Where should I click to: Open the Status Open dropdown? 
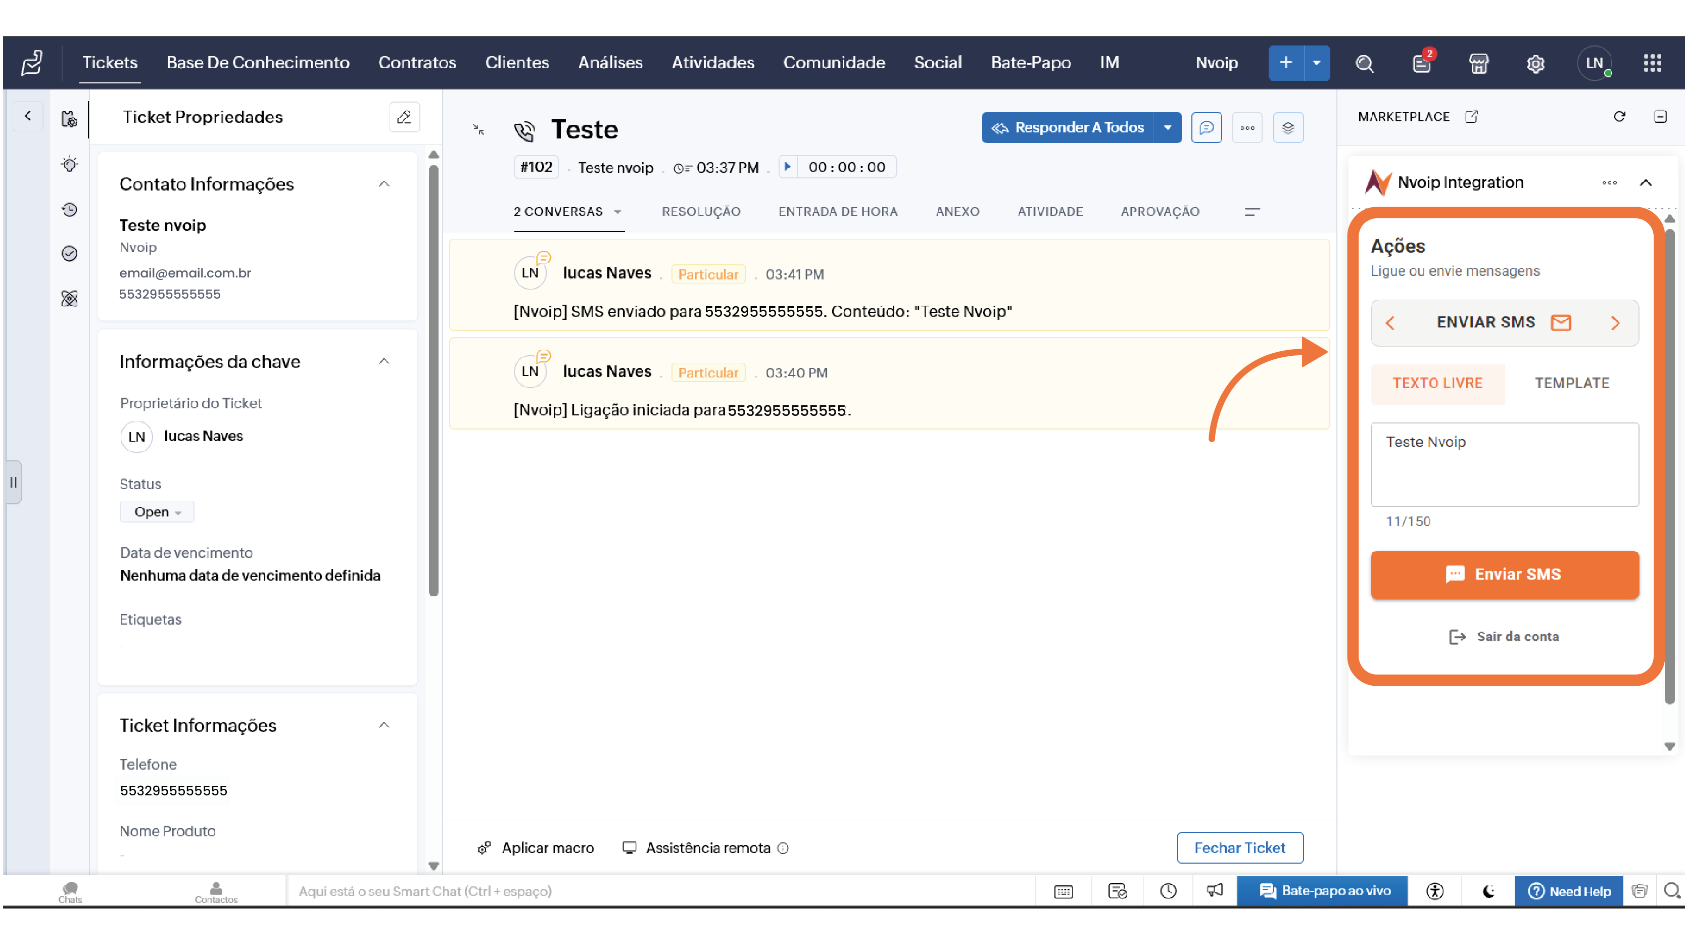[x=157, y=512]
